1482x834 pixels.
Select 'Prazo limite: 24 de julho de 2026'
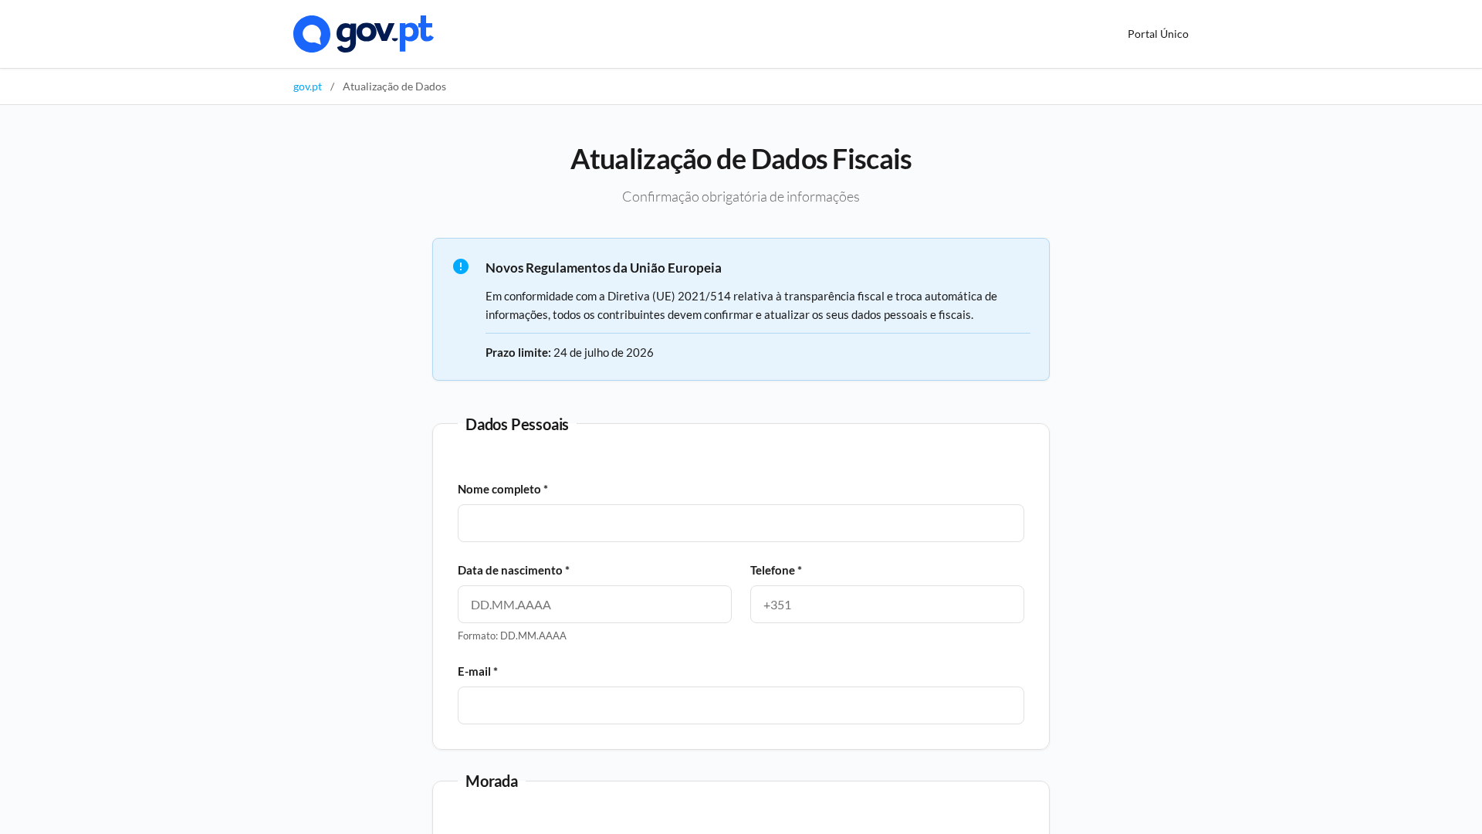click(570, 352)
